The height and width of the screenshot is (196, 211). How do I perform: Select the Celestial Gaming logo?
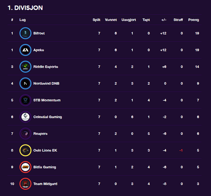coord(25,117)
